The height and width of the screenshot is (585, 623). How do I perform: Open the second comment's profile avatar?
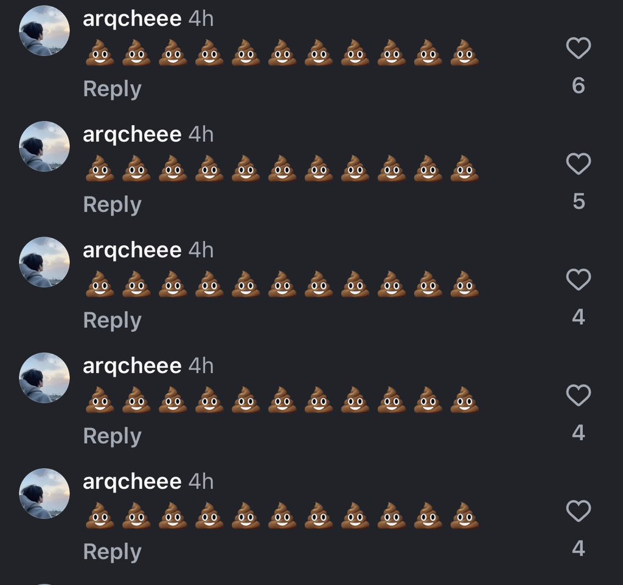point(44,146)
